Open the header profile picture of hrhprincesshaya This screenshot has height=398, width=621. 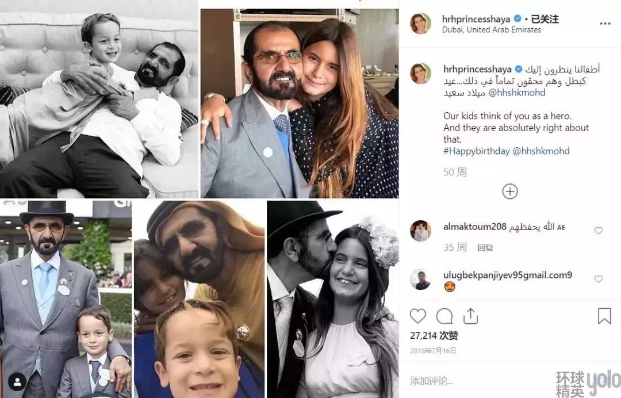click(x=421, y=24)
